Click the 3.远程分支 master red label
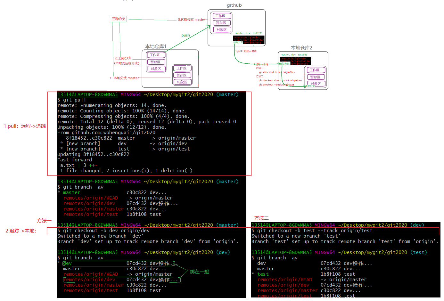444x301 pixels. [191, 20]
